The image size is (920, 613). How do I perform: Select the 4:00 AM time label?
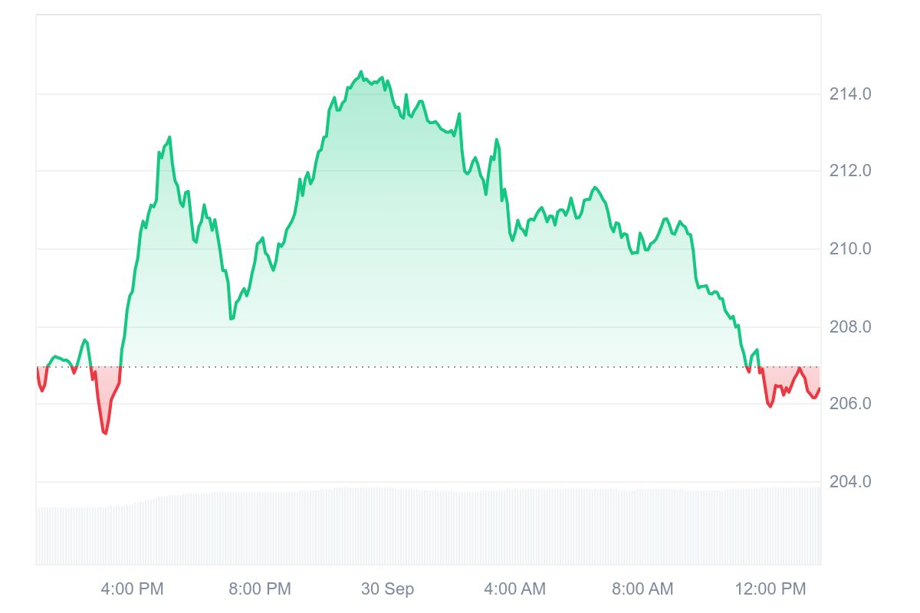(515, 588)
